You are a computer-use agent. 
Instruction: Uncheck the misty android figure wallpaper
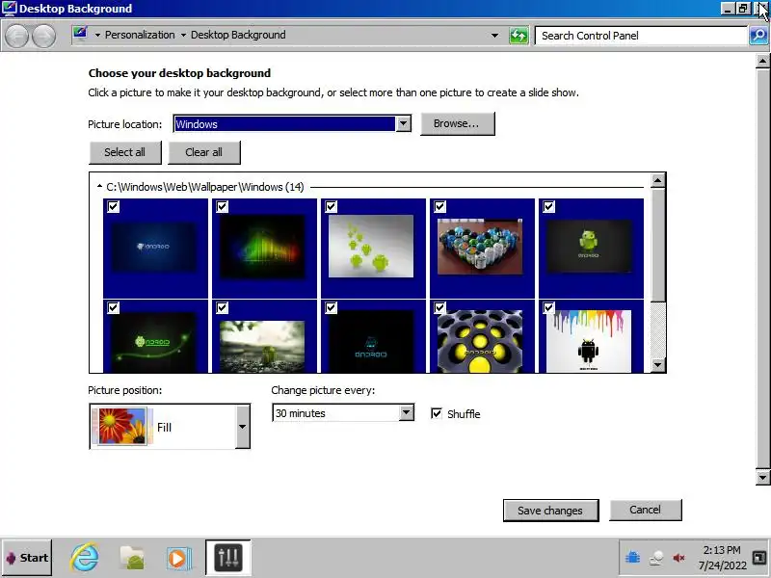[223, 307]
